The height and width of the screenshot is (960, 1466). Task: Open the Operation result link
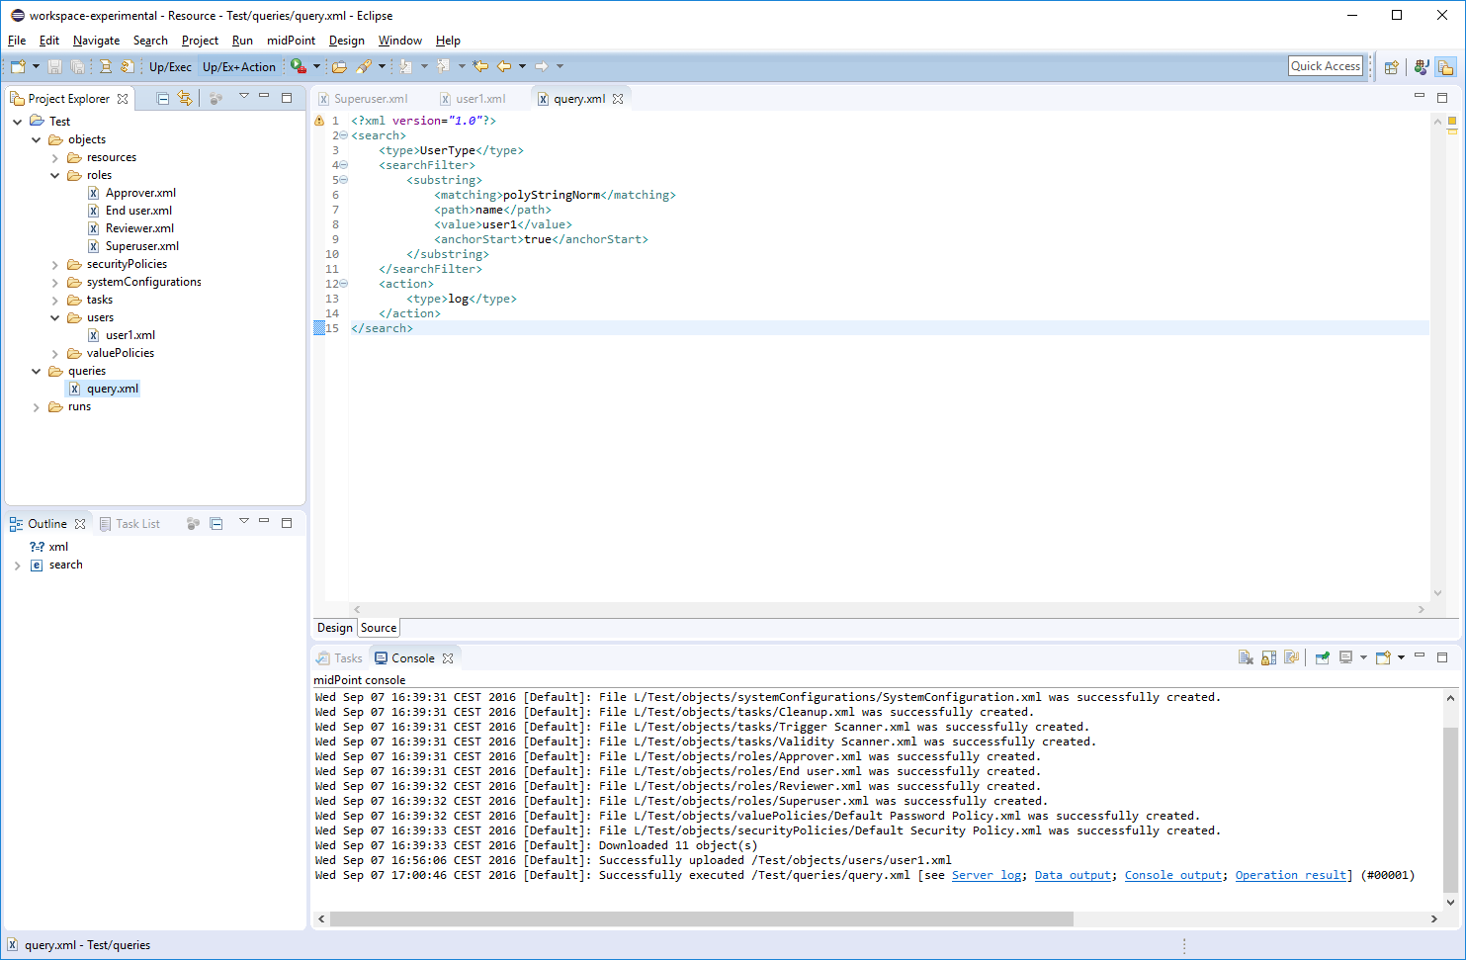[1290, 875]
